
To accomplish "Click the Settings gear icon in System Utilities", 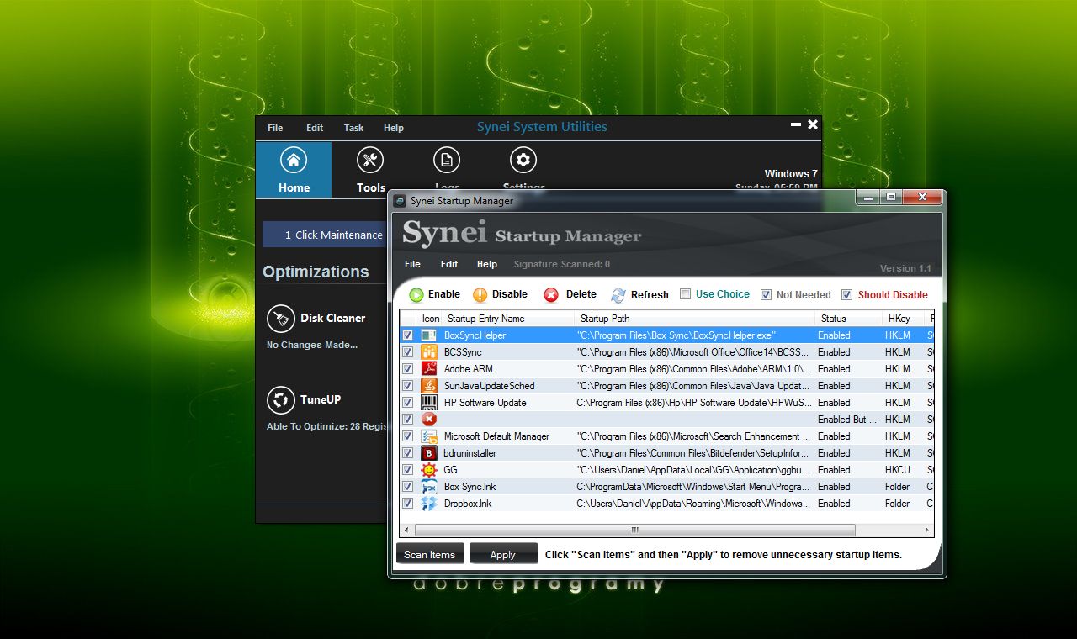I will point(523,160).
